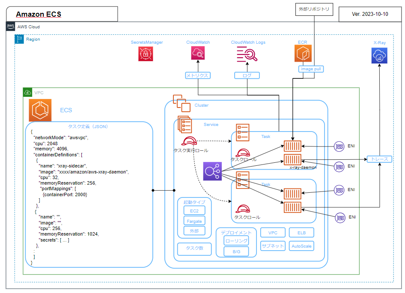Viewport: 405px width, 293px height.
Task: Select the EC2 launch type option
Action: [194, 210]
